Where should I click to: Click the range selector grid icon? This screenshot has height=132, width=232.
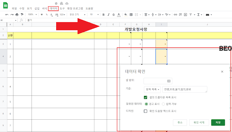click(169, 81)
